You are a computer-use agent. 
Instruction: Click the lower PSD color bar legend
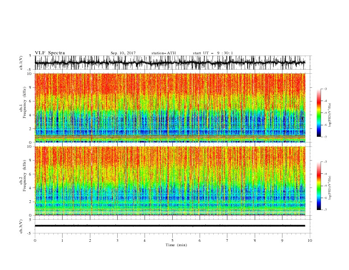pyautogui.click(x=319, y=186)
